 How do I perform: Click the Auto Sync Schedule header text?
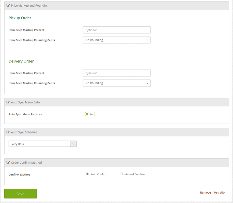point(24,132)
